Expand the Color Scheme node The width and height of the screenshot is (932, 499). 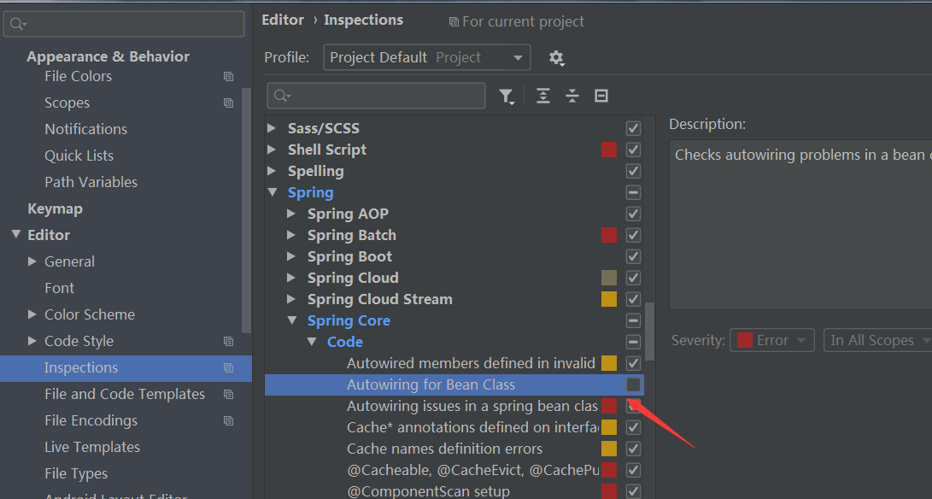click(32, 314)
